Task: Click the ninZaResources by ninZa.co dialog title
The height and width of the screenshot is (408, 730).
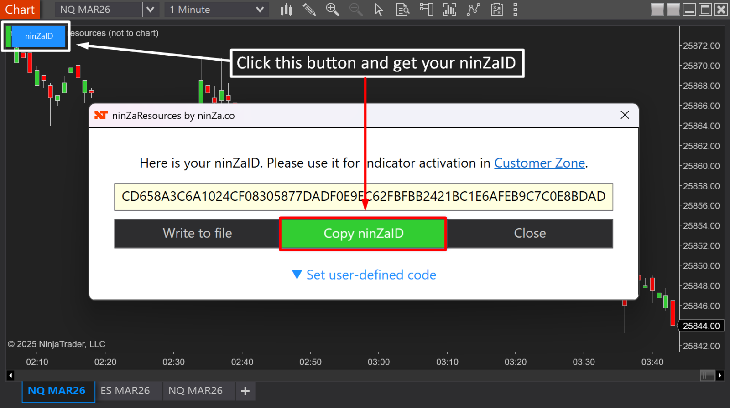Action: tap(173, 116)
